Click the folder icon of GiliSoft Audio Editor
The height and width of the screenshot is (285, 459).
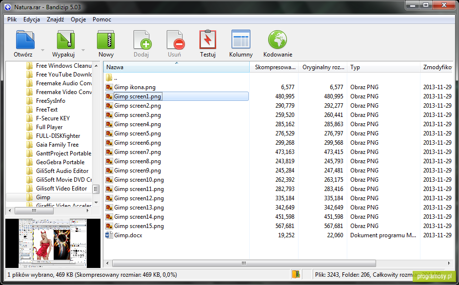[x=29, y=171]
